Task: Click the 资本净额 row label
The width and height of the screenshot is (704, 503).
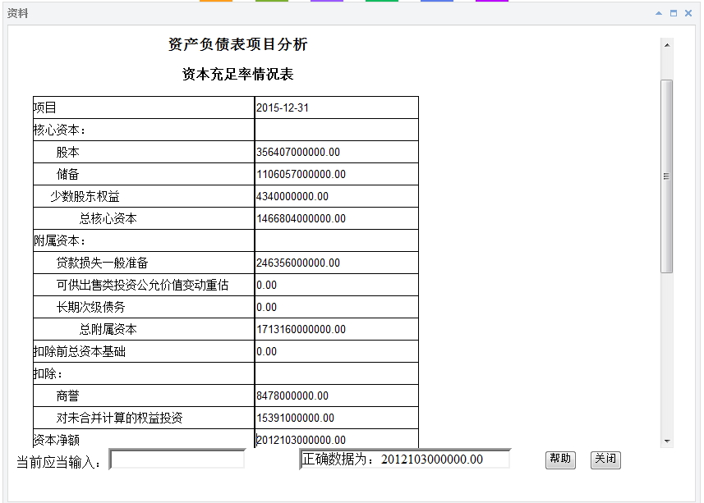Action: click(x=57, y=441)
